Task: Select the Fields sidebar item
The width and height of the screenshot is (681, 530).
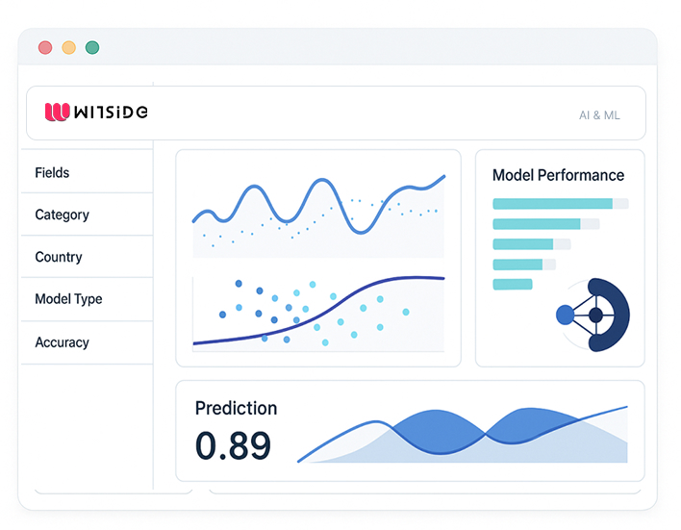Action: (88, 172)
